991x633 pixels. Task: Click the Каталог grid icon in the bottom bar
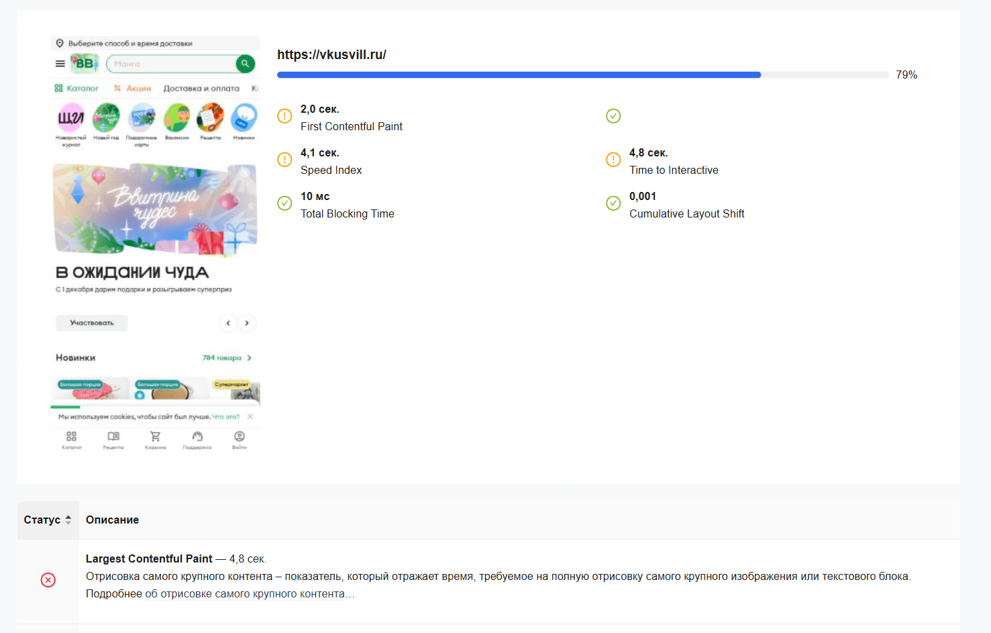point(72,436)
